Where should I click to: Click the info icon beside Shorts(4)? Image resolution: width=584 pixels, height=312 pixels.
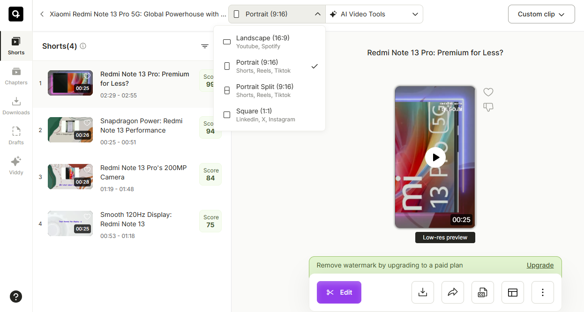(83, 46)
